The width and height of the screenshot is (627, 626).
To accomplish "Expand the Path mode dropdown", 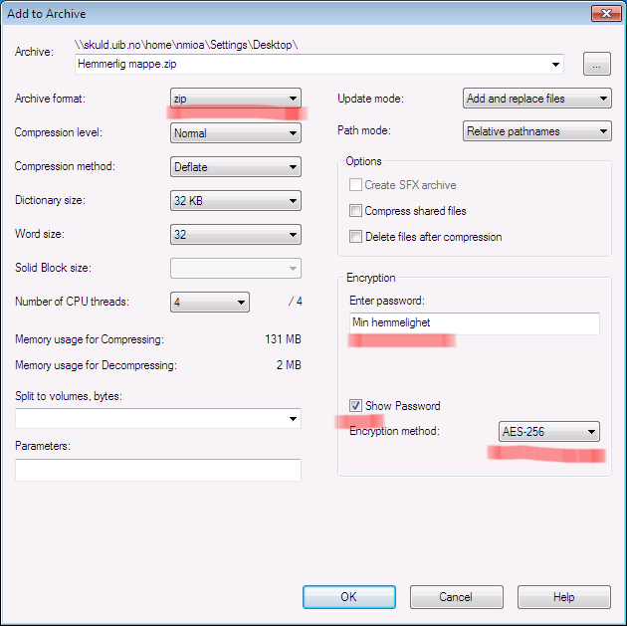I will tap(537, 131).
